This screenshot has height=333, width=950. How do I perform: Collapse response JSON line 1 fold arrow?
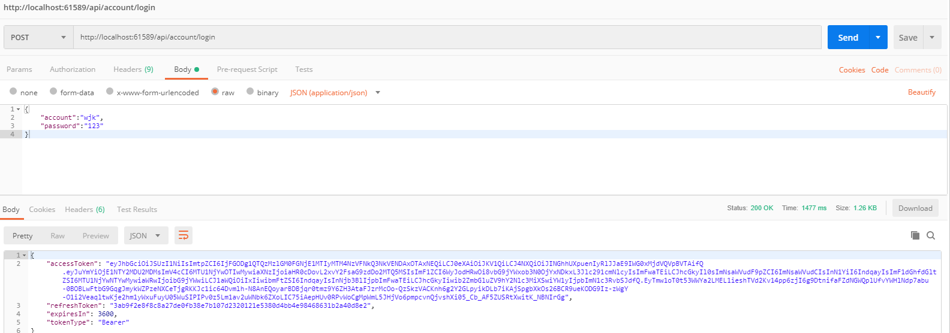[24, 255]
